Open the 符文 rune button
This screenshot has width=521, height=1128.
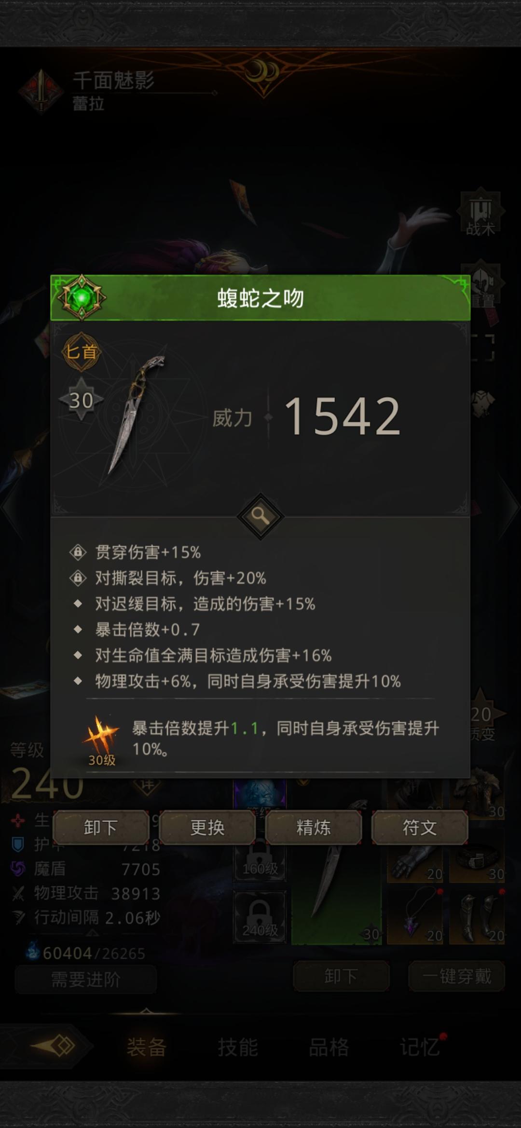point(420,827)
